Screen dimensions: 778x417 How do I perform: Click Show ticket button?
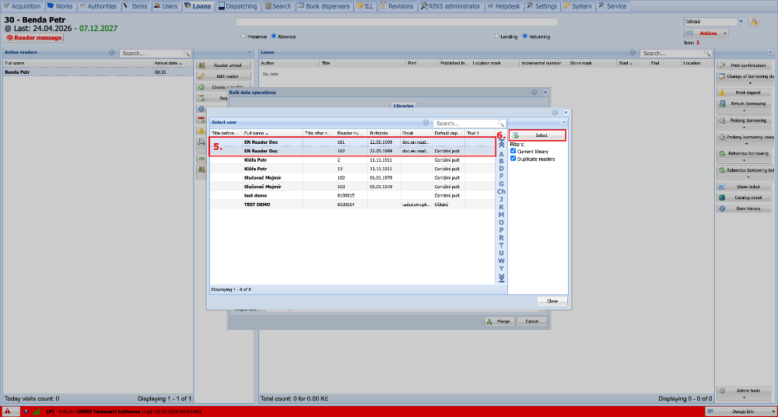click(745, 187)
